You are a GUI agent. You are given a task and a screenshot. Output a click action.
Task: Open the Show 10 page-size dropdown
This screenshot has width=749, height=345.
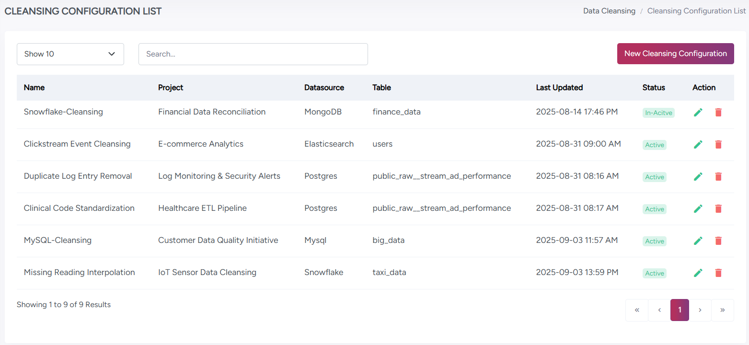[70, 54]
